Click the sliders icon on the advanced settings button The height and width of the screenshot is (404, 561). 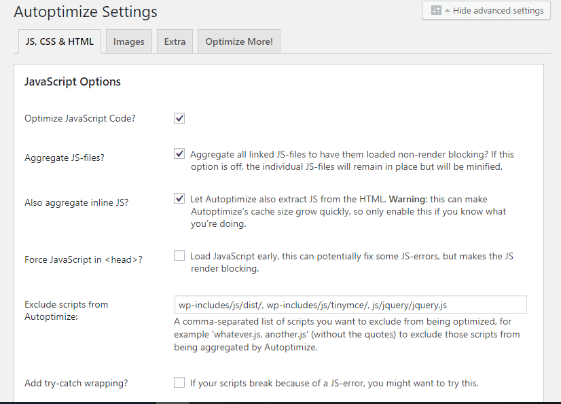[x=435, y=10]
